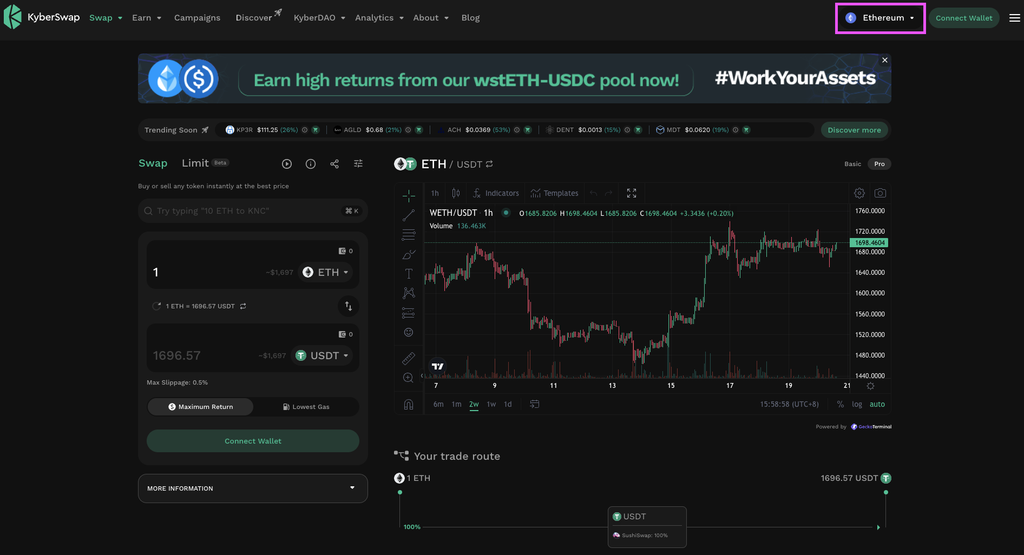This screenshot has height=555, width=1024.
Task: Open the Campaigns menu item
Action: [197, 18]
